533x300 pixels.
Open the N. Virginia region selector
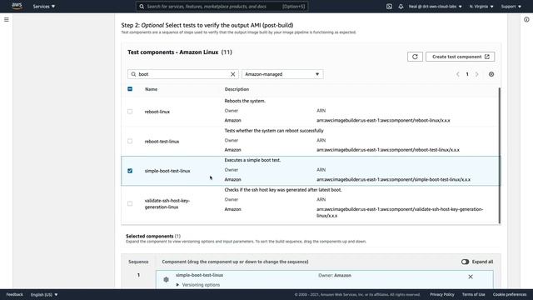pyautogui.click(x=481, y=7)
